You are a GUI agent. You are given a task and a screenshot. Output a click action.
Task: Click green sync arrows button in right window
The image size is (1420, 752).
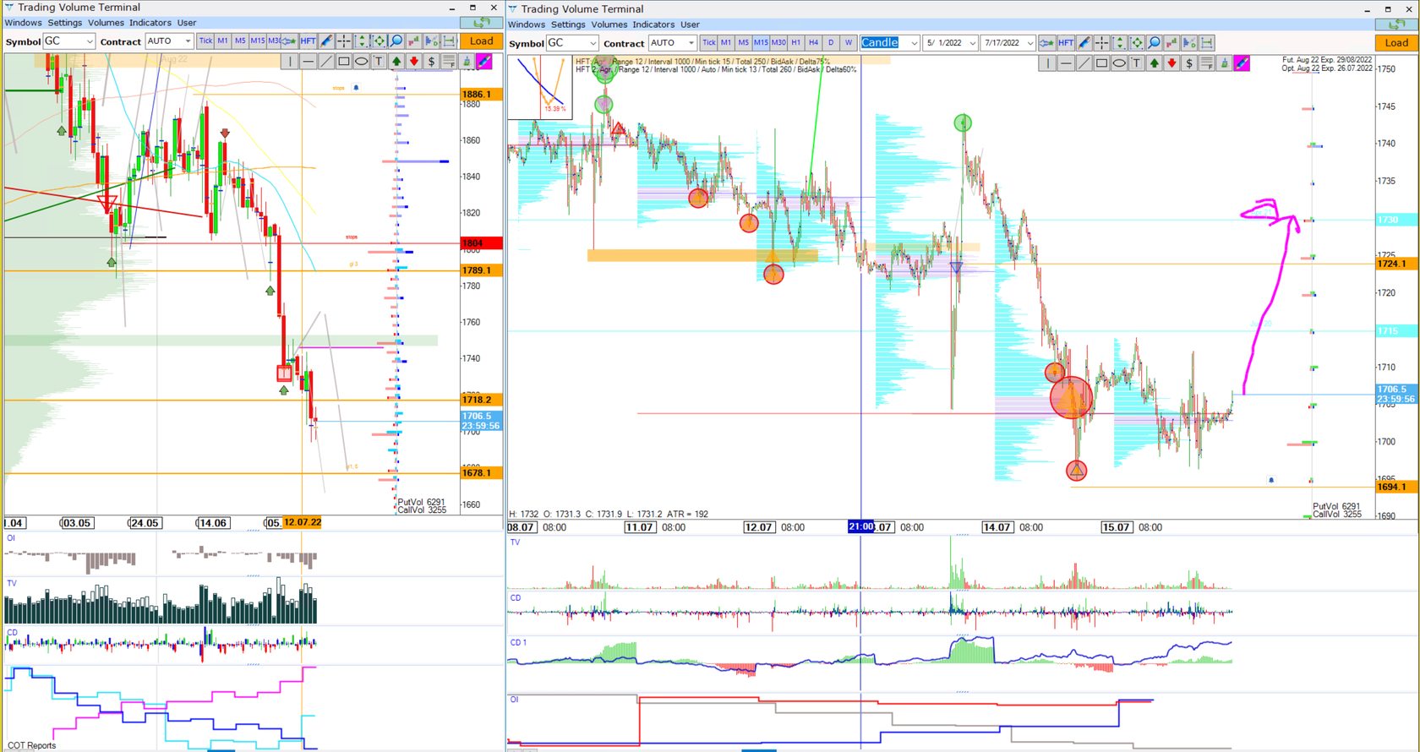[1396, 24]
